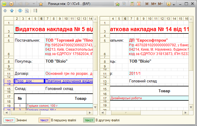Click the get link star-arrow icon
197x126 pixels.
click(x=117, y=4)
